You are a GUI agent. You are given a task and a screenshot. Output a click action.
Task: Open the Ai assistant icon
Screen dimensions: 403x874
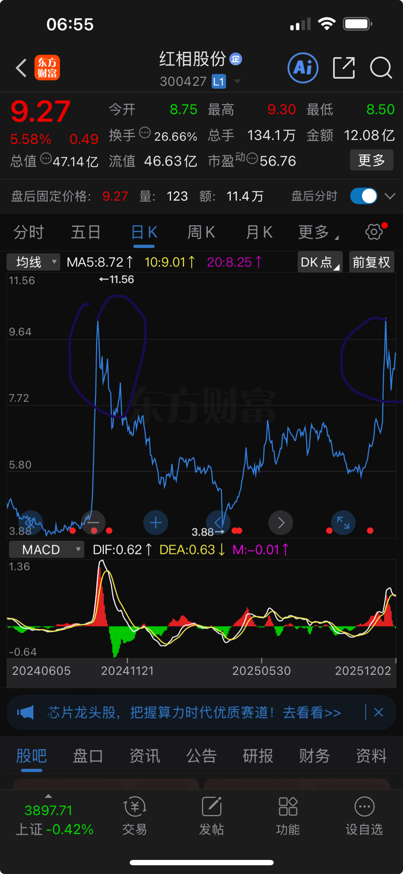pos(303,68)
